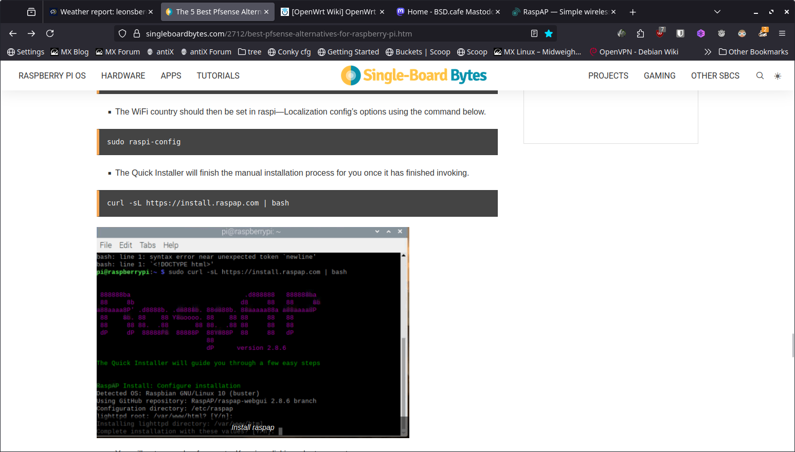795x452 pixels.
Task: Expand the list all tabs dropdown
Action: pyautogui.click(x=717, y=12)
